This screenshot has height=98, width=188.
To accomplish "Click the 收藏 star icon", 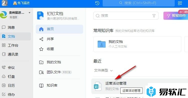I will coord(41,49).
